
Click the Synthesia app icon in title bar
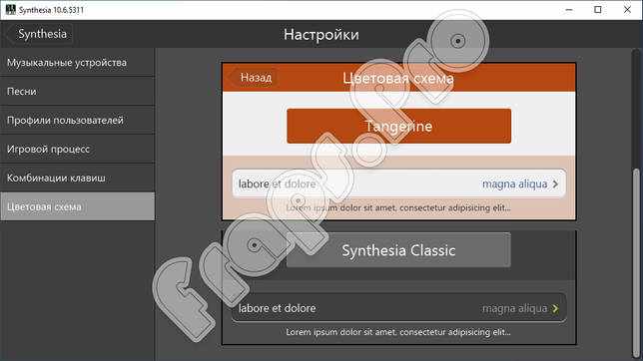tap(10, 9)
